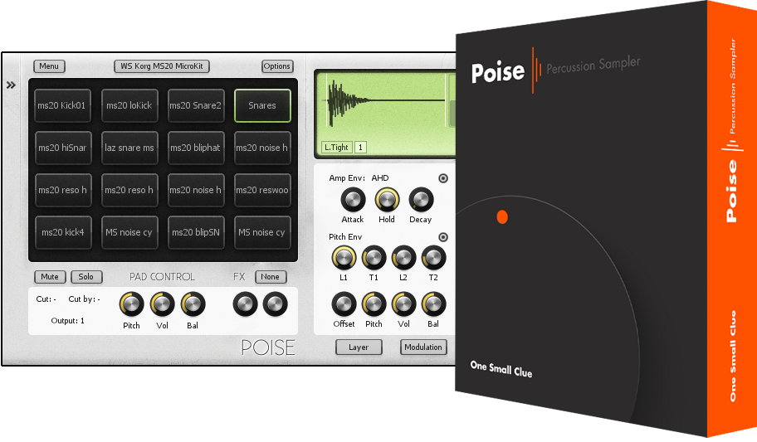757x442 pixels.
Task: Click the ms20 Kick01 drum pad
Action: (63, 105)
